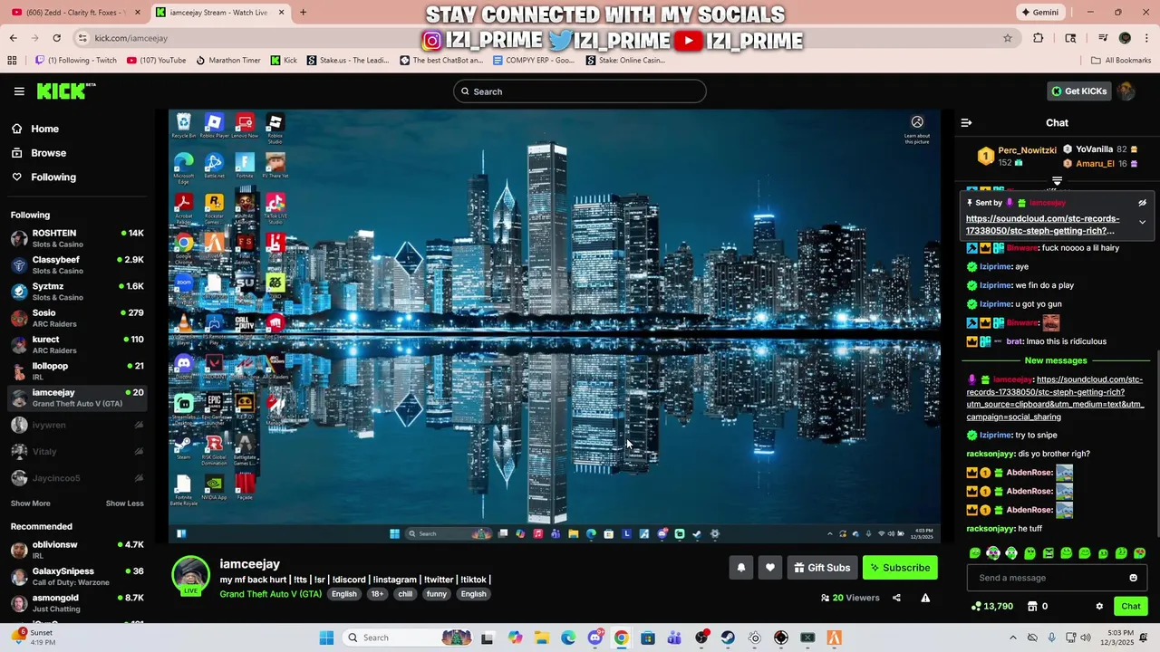Click the notification bell under the stream
Viewport: 1160px width, 652px height.
(x=740, y=568)
